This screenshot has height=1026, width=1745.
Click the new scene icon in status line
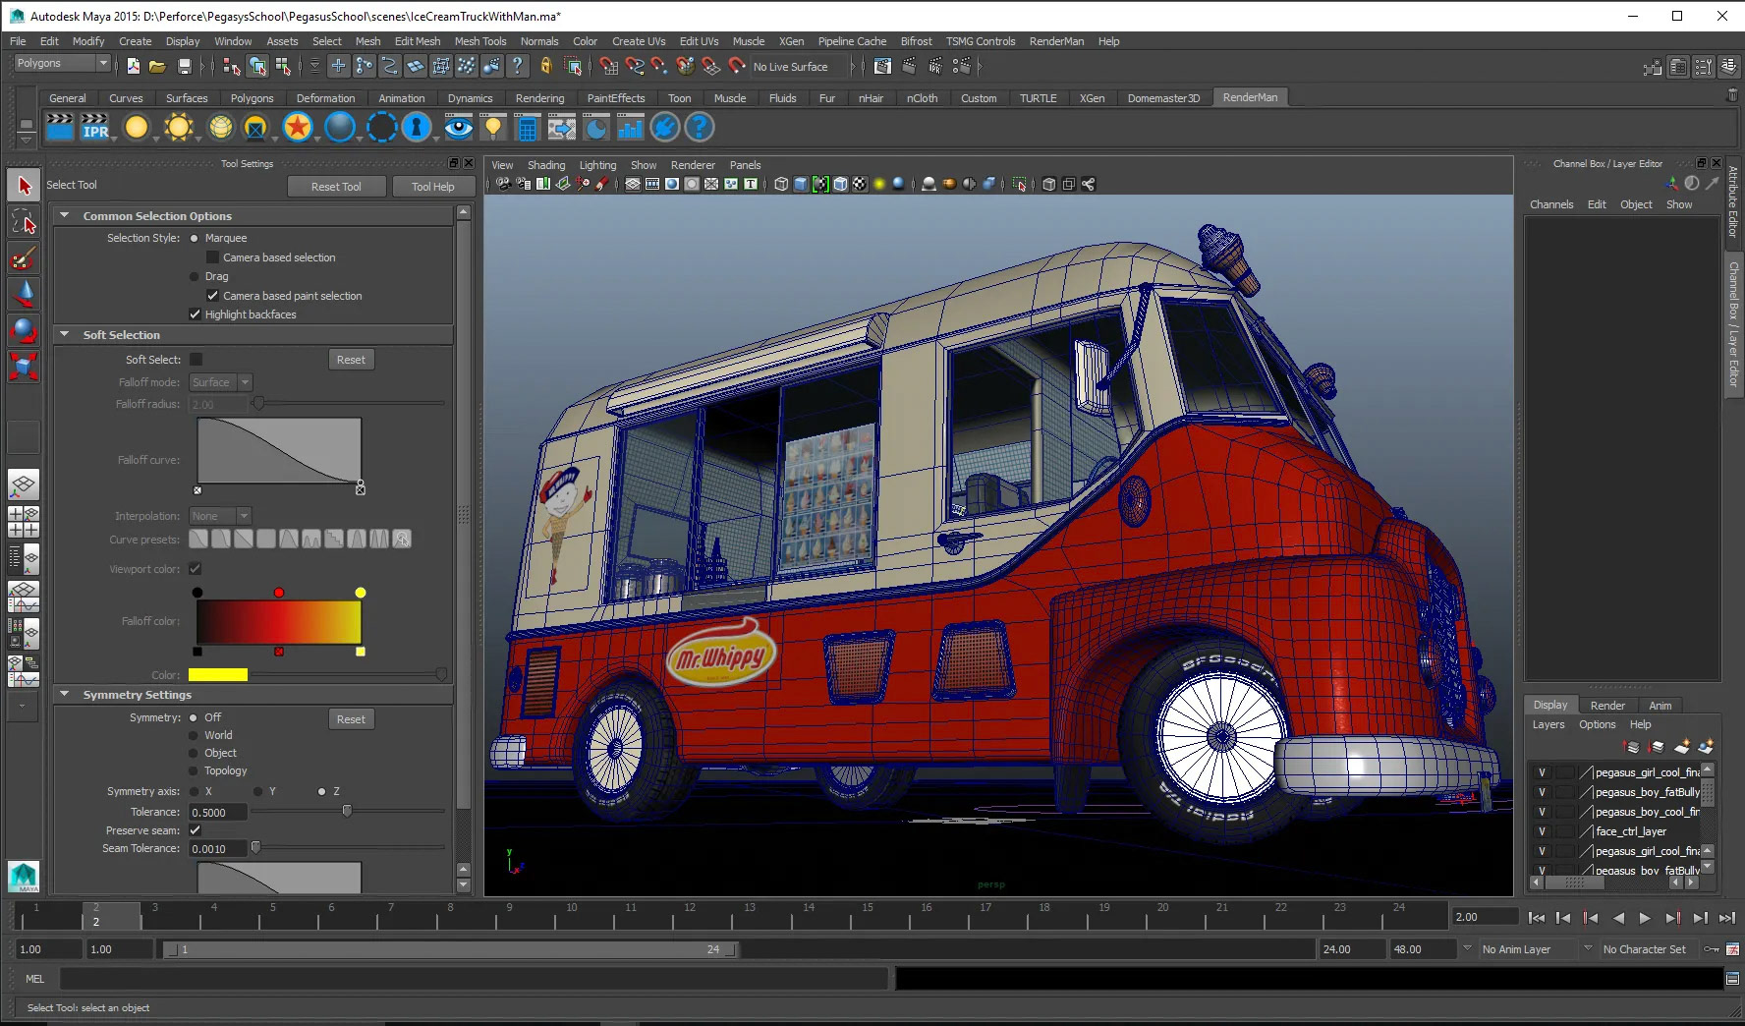click(x=134, y=66)
